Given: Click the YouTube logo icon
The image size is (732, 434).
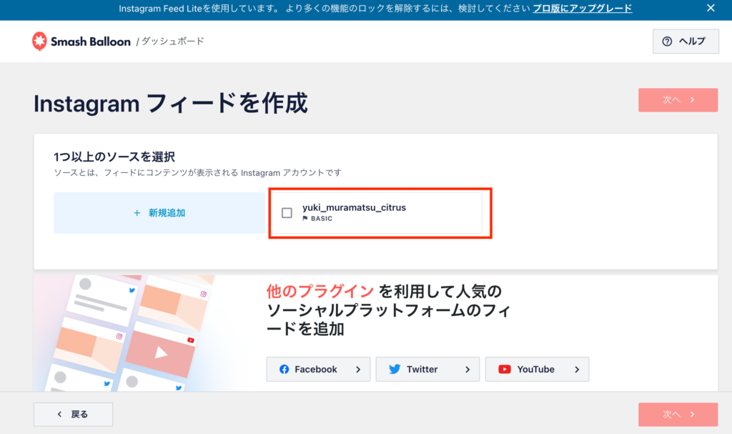Looking at the screenshot, I should 505,370.
